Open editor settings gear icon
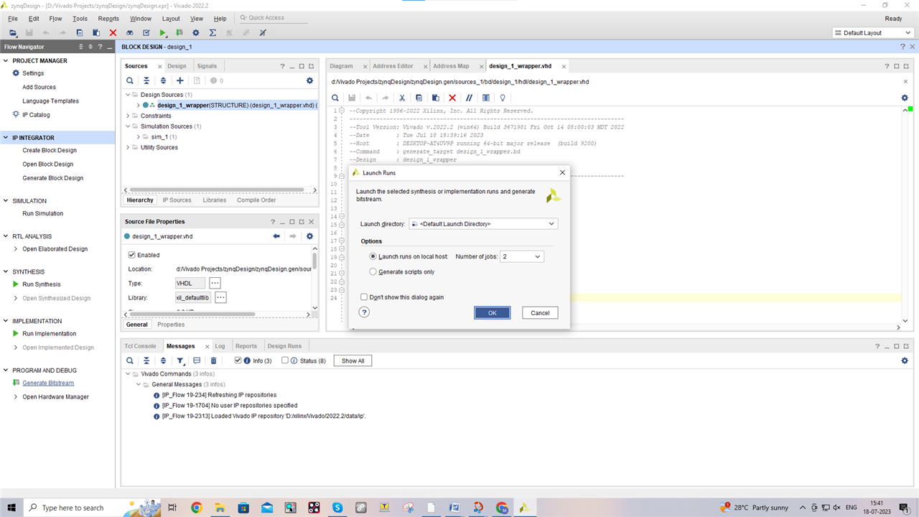The image size is (919, 517). click(905, 98)
